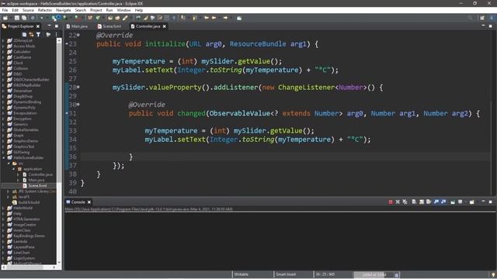
Task: Minimize the Project Explorer panel
Action: (x=49, y=26)
